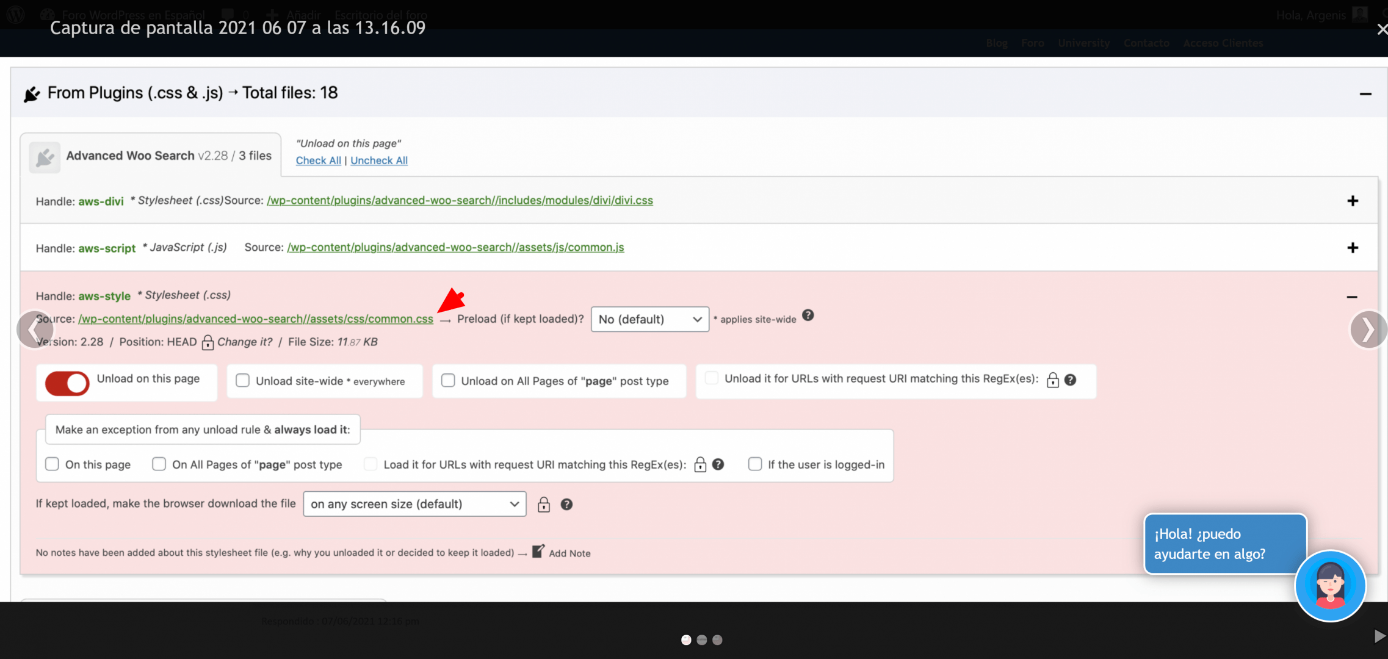Open help icon for Load it for URLs RegEx
1388x659 pixels.
(718, 464)
